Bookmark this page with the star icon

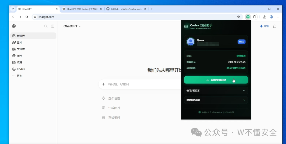239,17
